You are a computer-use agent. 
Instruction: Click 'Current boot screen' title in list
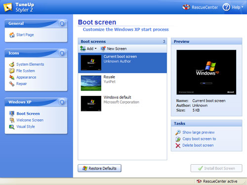coord(120,56)
